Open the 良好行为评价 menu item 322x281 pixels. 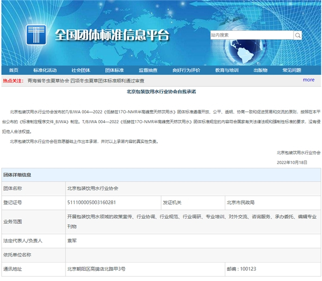[x=186, y=70]
